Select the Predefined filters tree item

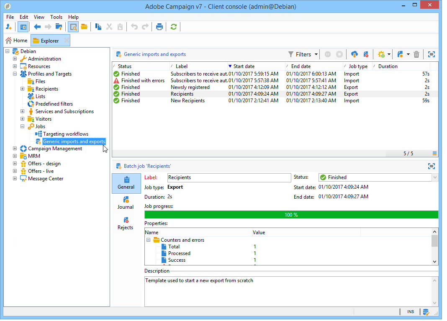point(54,104)
